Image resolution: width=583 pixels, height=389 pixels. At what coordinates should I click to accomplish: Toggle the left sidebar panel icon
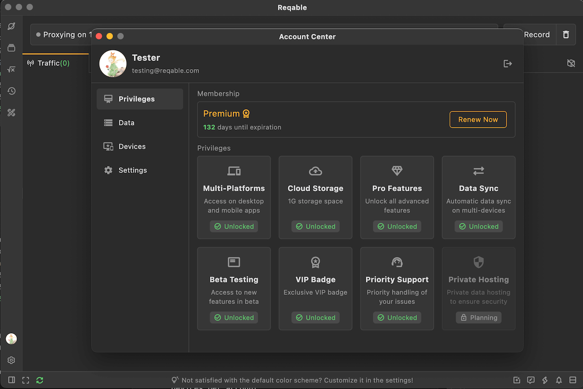[x=12, y=380]
